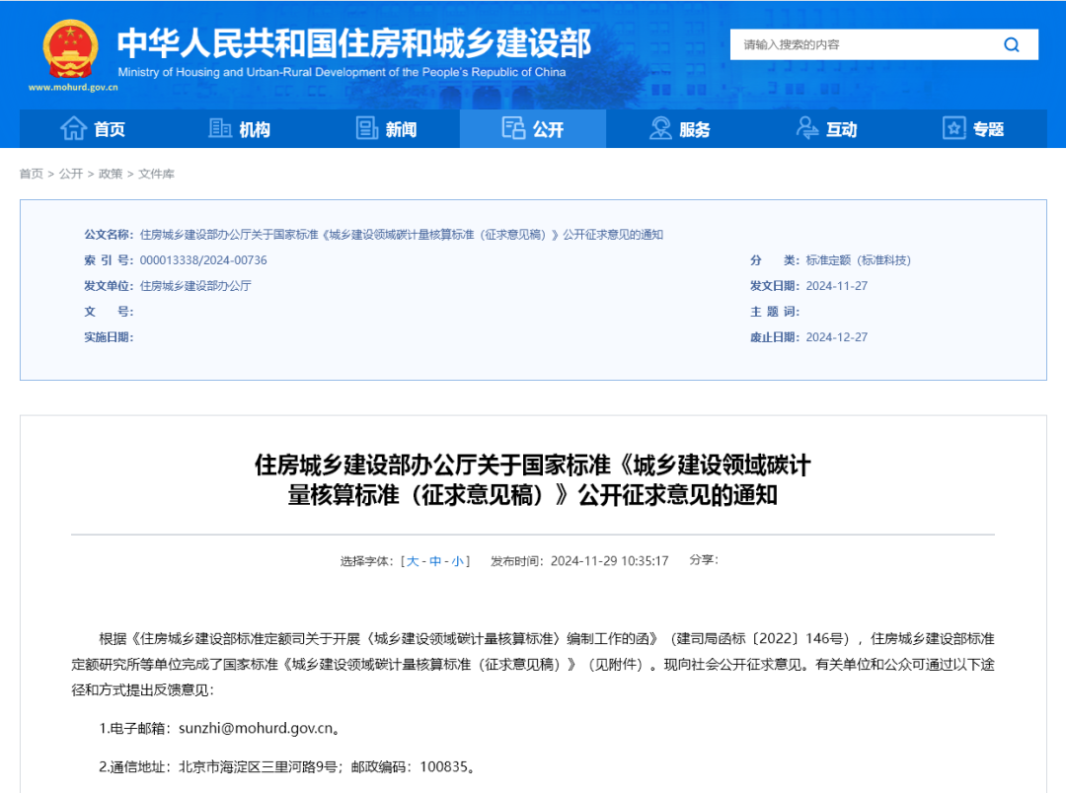Switch to the 公开 navigation tab

[x=533, y=128]
